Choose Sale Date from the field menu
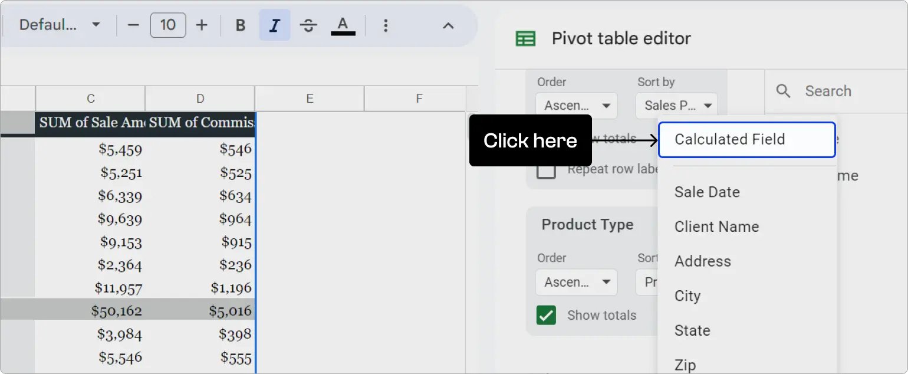 click(x=707, y=192)
